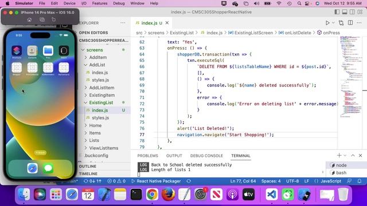Split the editor to the right
This screenshot has height=206, width=367.
(350, 23)
